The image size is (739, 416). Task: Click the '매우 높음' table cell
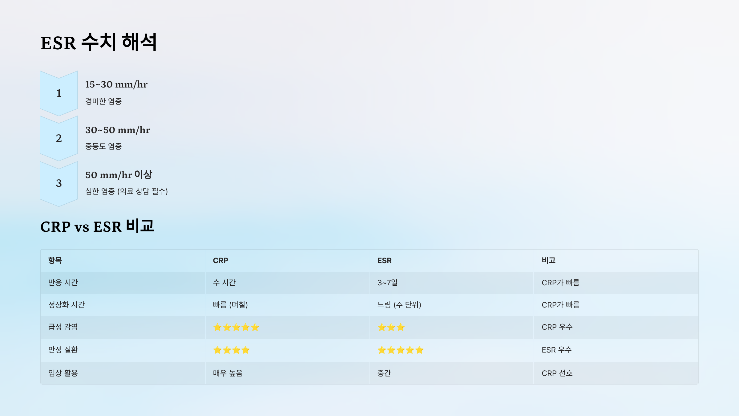pos(228,373)
